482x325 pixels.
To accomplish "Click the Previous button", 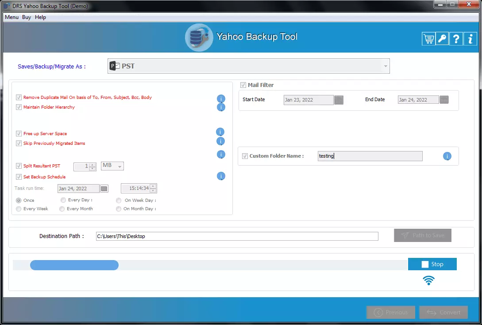I will coord(391,313).
